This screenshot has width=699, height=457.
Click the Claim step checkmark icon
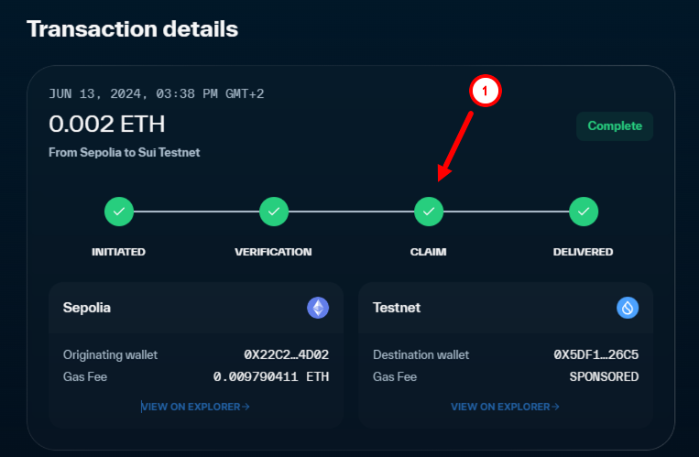428,212
